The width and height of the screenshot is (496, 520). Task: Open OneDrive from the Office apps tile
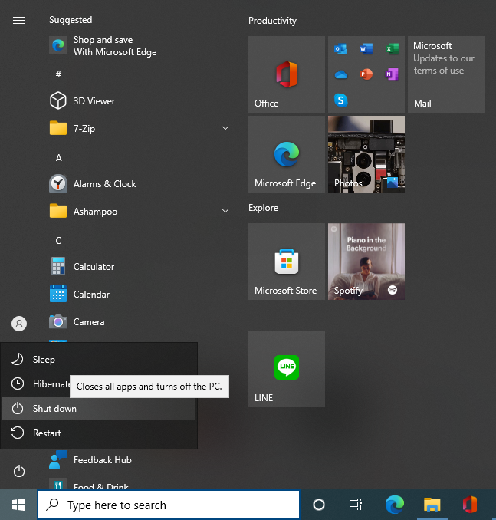(x=340, y=74)
